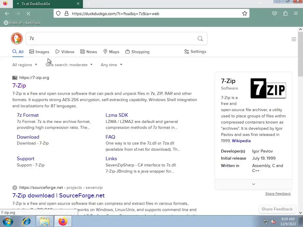Screen dimensions: 303x227
Task: Select the All search tab
Action: (18, 52)
